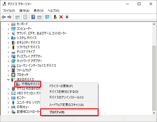Expand the ソフトウェア デバイス node
The width and height of the screenshot is (157, 122).
(8, 47)
